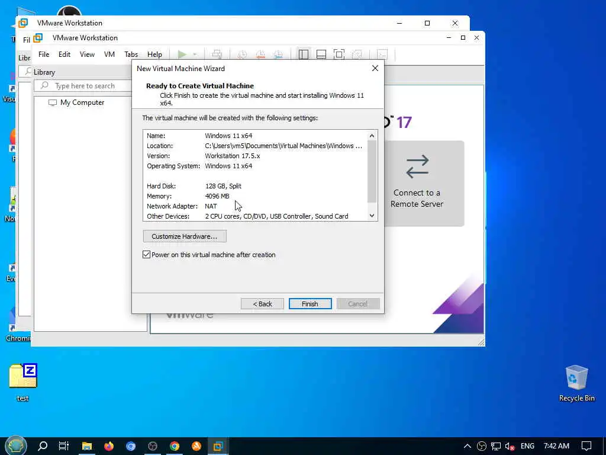Click the orange app taskbar icon

tap(196, 446)
